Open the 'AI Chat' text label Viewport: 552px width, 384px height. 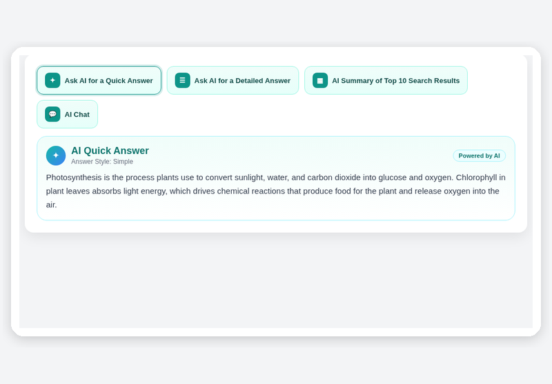[x=77, y=115]
